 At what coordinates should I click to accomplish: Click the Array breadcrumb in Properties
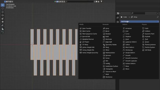click(134, 17)
